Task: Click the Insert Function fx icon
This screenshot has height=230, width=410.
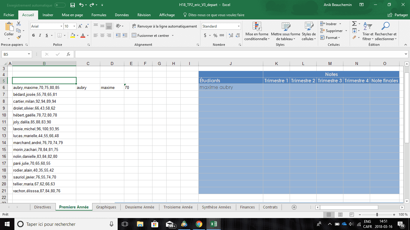Action: 68,54
